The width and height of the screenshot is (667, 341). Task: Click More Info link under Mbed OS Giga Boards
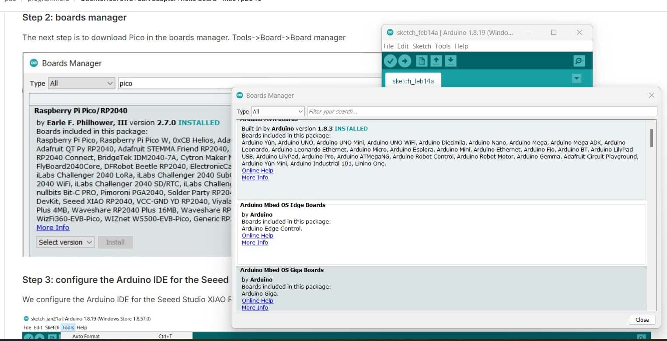255,308
